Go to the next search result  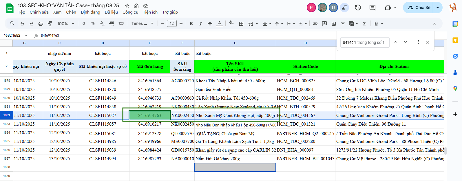(x=406, y=42)
